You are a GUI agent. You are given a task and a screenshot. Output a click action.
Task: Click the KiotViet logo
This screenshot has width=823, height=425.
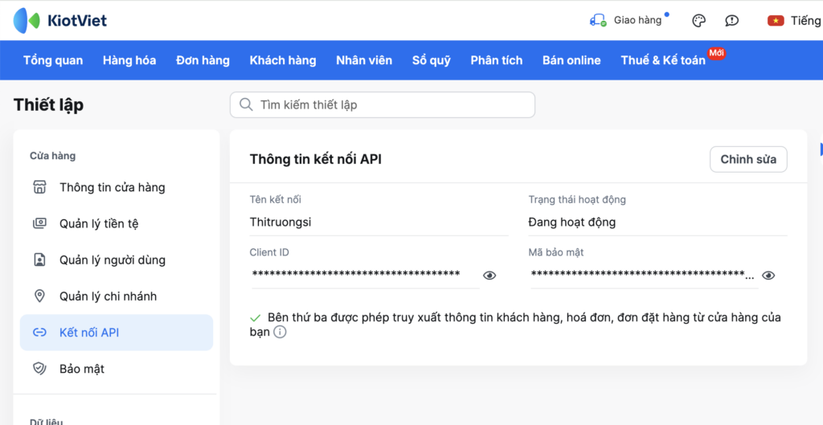pyautogui.click(x=60, y=20)
